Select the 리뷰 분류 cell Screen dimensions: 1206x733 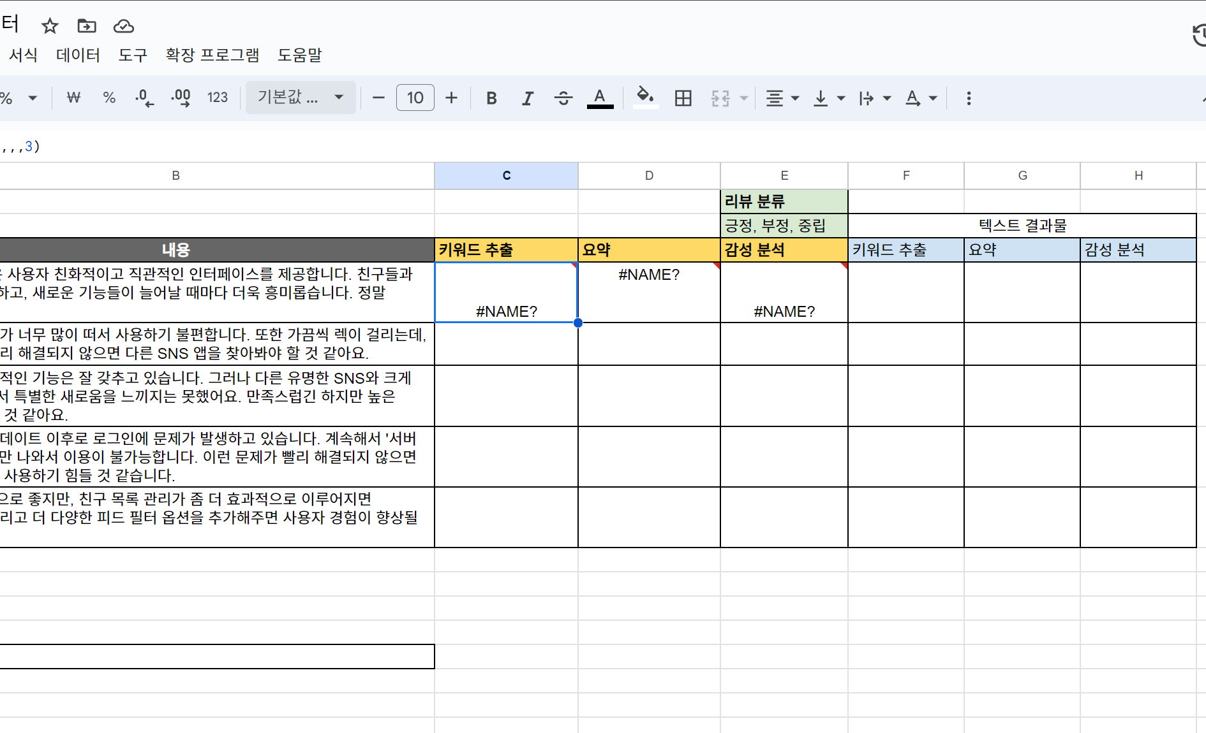[784, 201]
